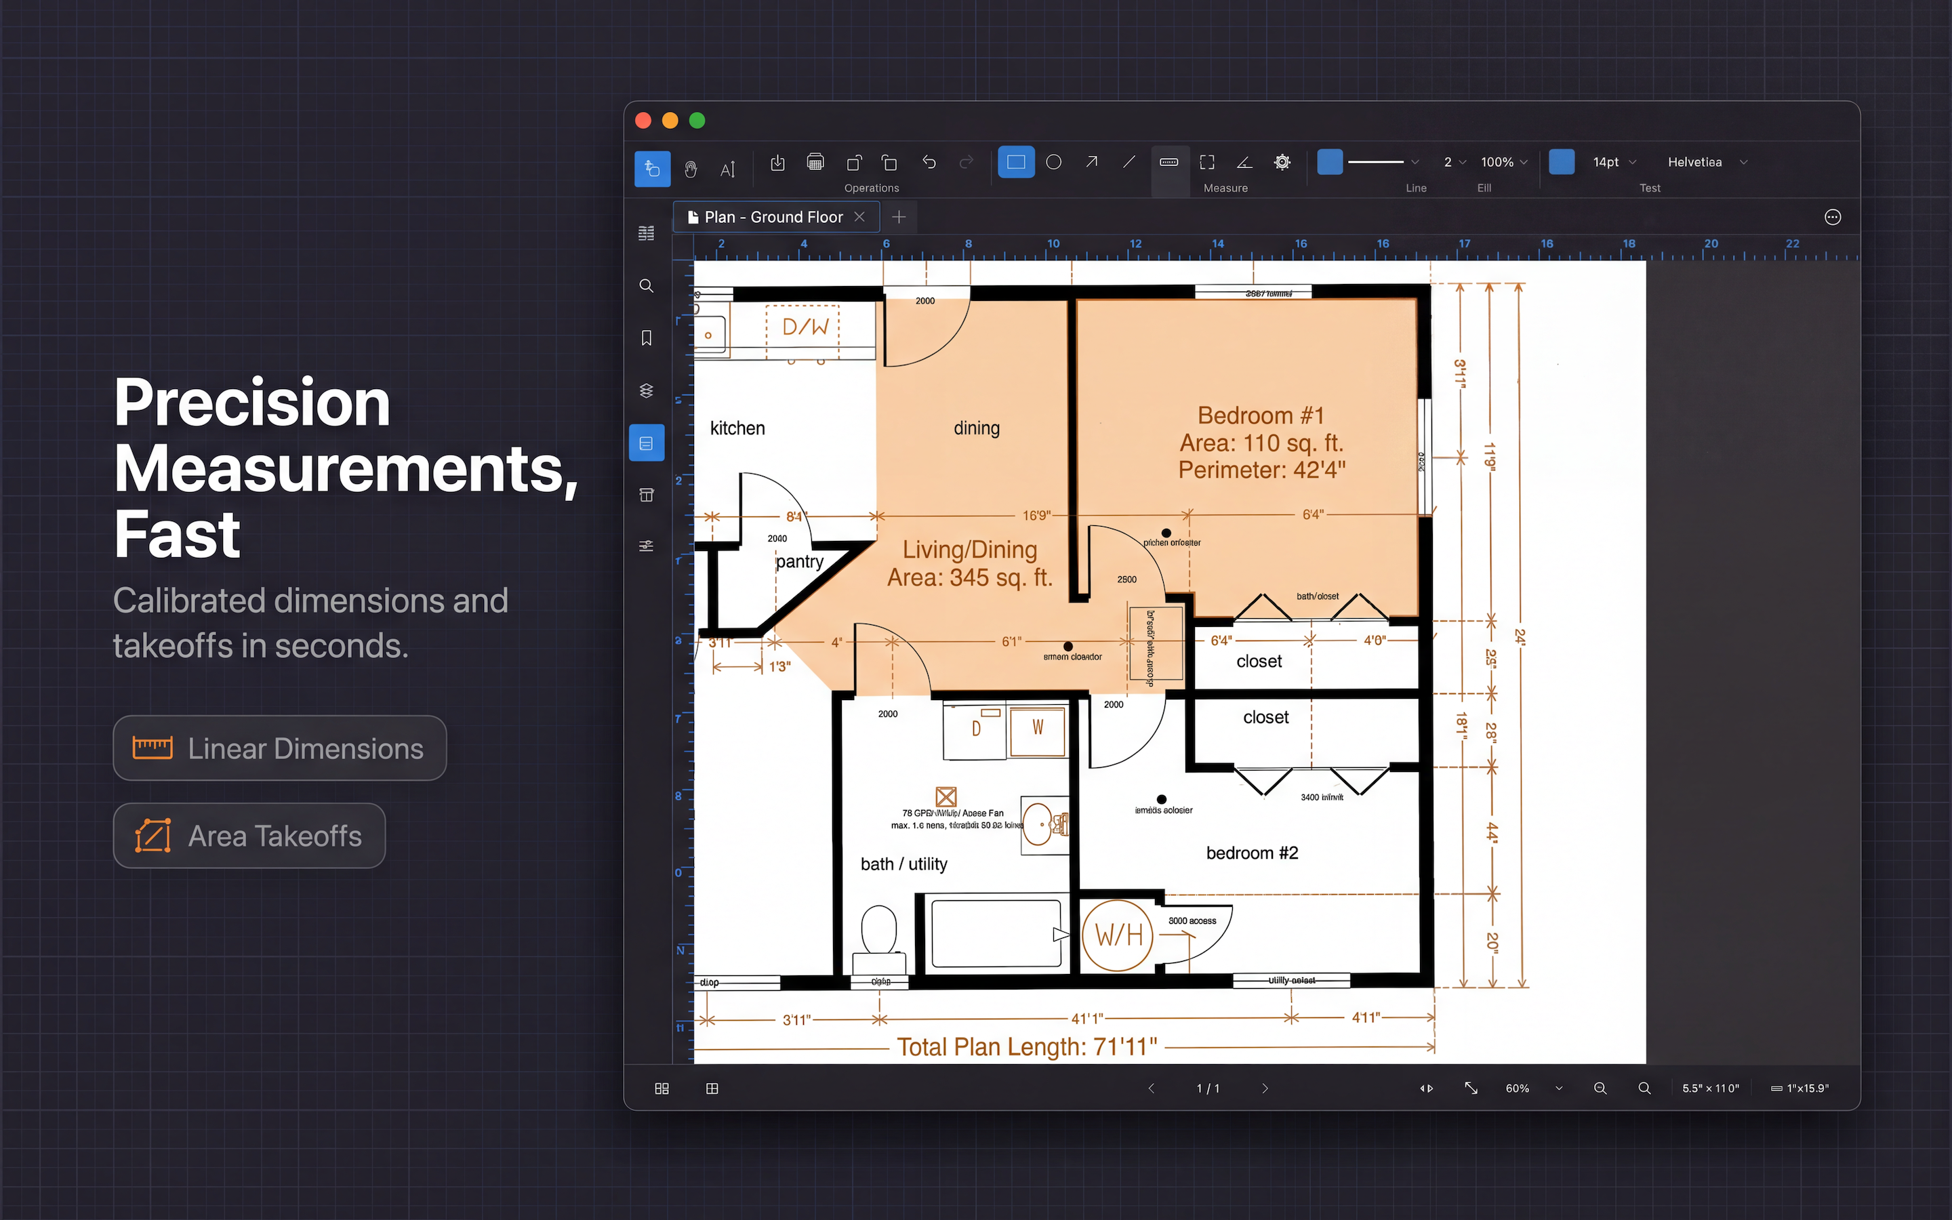Select the ellipse shape tool
This screenshot has width=1952, height=1220.
(1053, 162)
